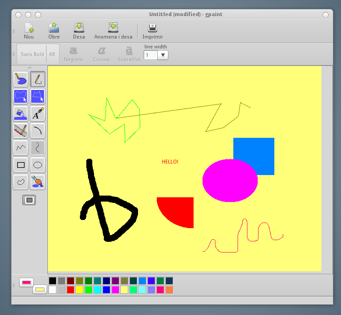Toggle Cursiva italic formatting
Screen dimensions: 341x315
coord(101,54)
